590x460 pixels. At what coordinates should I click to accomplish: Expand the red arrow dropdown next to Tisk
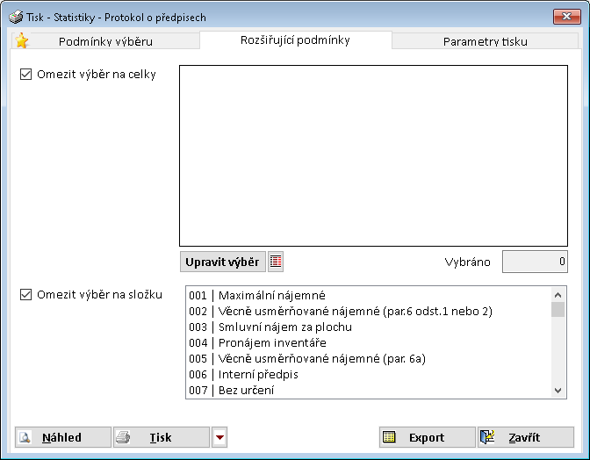219,437
